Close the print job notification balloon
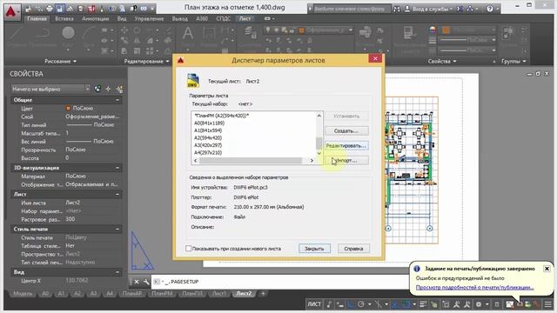Screen dimensions: 557x313 pyautogui.click(x=547, y=269)
